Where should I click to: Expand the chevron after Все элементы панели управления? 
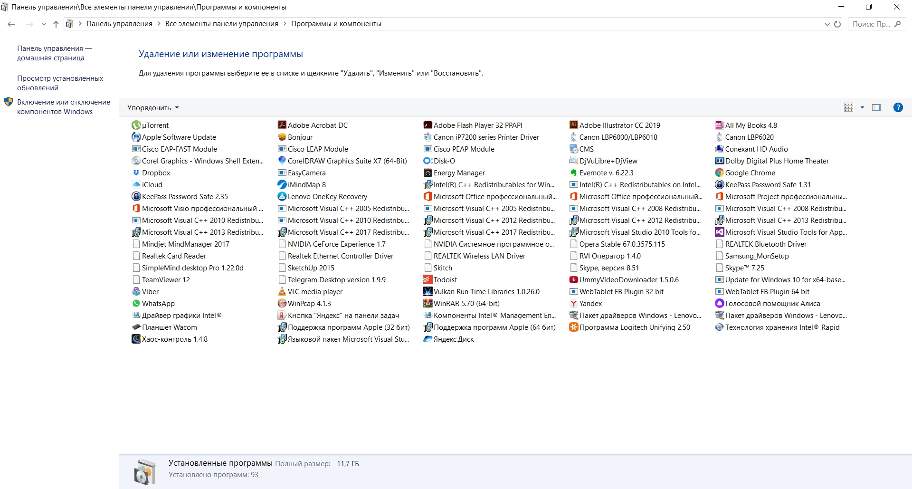pos(285,24)
